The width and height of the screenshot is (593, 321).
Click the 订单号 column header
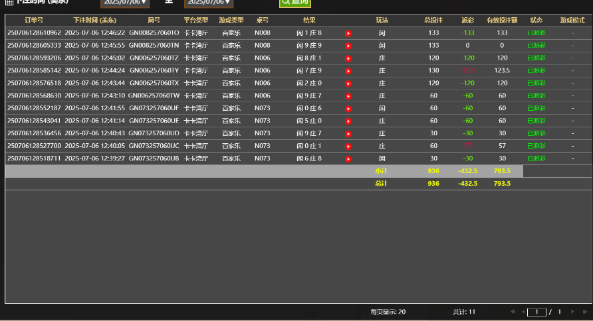coord(34,21)
